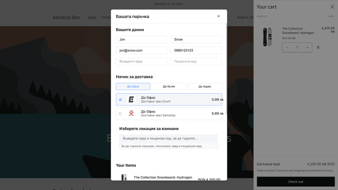Select the До Офис delivery tab

point(133,86)
